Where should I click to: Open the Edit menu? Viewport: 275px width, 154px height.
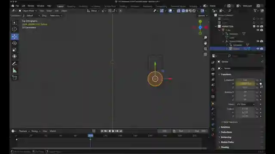click(23, 6)
